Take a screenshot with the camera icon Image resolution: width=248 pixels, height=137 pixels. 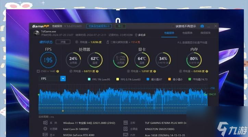click(202, 26)
